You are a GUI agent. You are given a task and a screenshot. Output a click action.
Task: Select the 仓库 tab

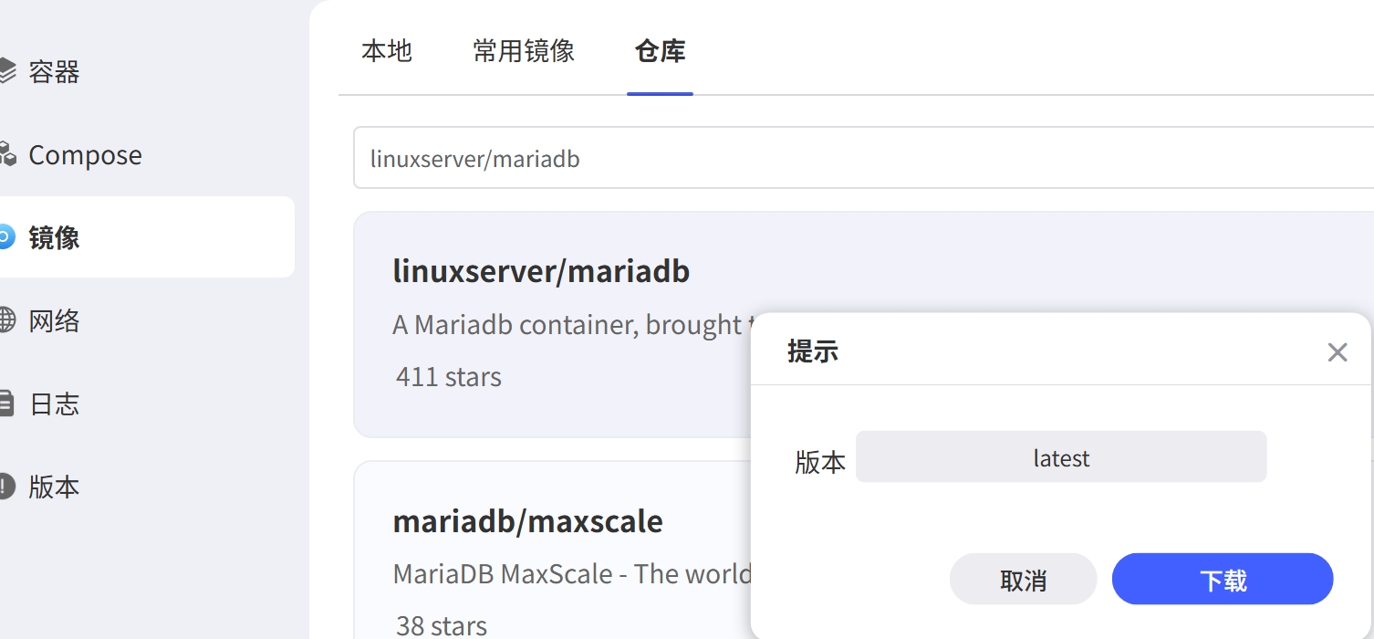coord(659,51)
